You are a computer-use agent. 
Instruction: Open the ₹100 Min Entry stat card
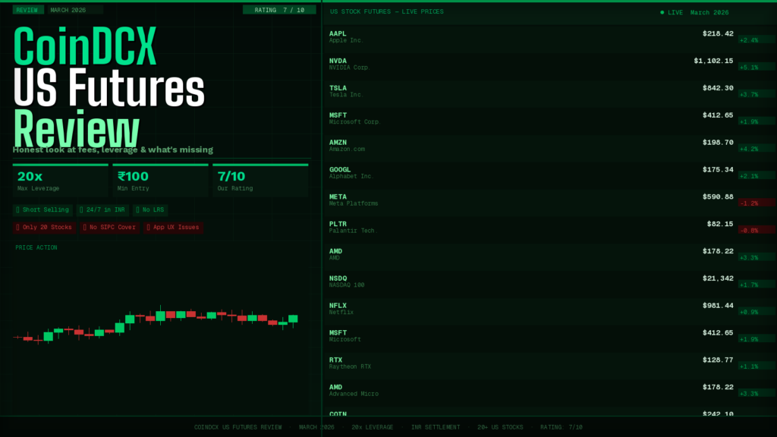click(159, 181)
